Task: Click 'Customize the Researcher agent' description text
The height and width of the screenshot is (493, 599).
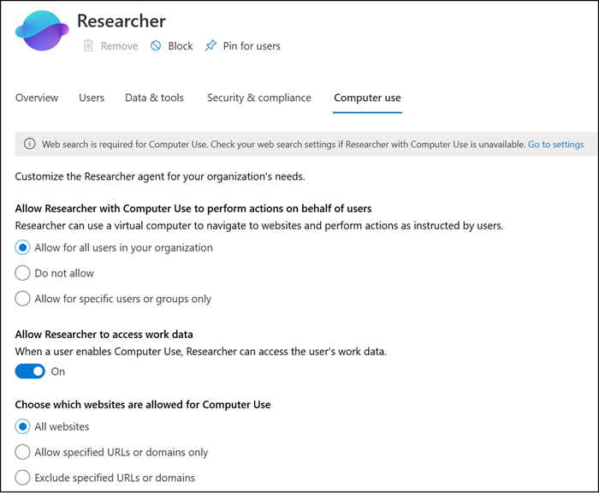Action: [x=160, y=176]
